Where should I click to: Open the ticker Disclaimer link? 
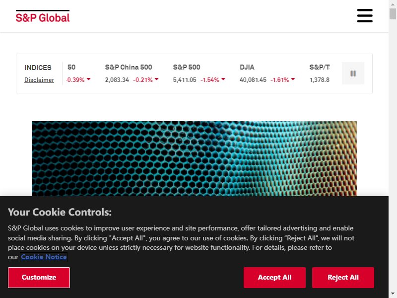39,80
